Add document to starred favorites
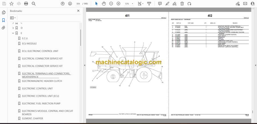 point(11,4)
